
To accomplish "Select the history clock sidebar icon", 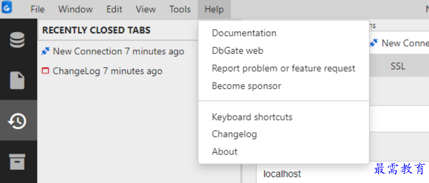I will tap(17, 121).
